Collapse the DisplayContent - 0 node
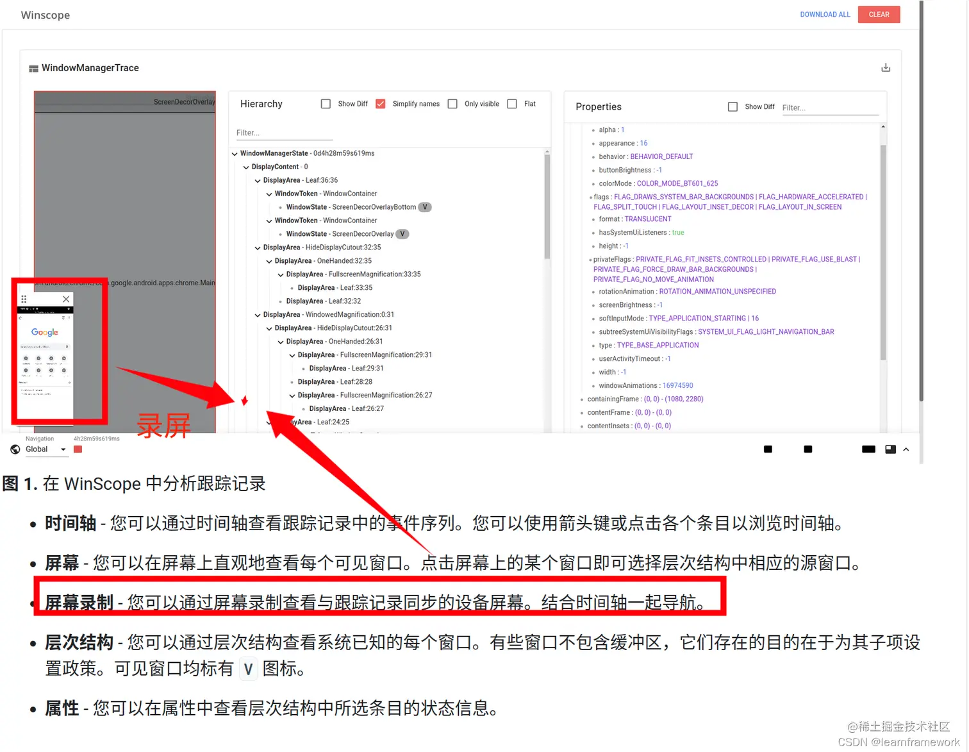This screenshot has height=752, width=969. click(x=245, y=167)
